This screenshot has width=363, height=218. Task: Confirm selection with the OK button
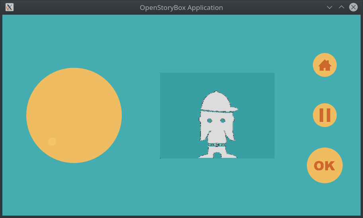[325, 166]
